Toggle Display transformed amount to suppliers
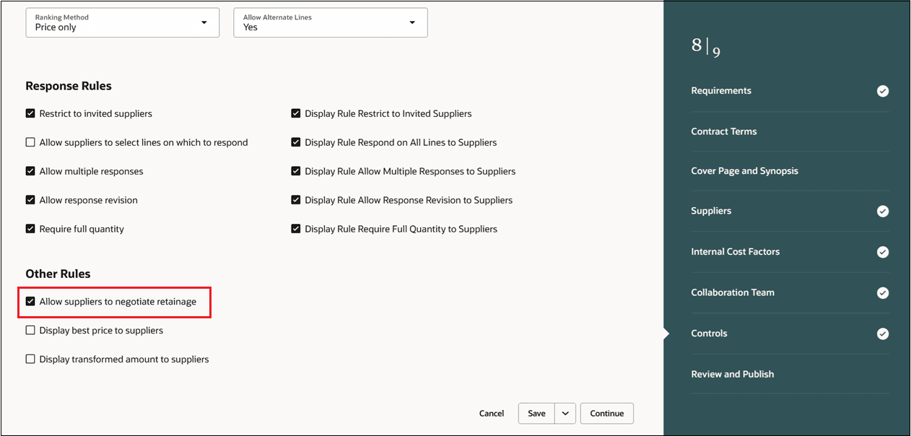This screenshot has width=911, height=436. (x=30, y=359)
